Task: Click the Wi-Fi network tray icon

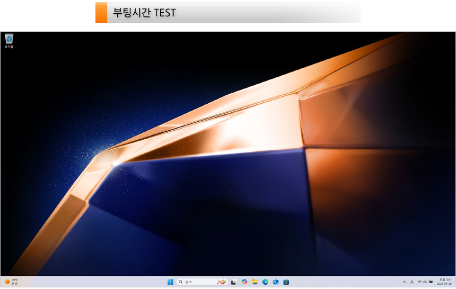Action: point(419,282)
